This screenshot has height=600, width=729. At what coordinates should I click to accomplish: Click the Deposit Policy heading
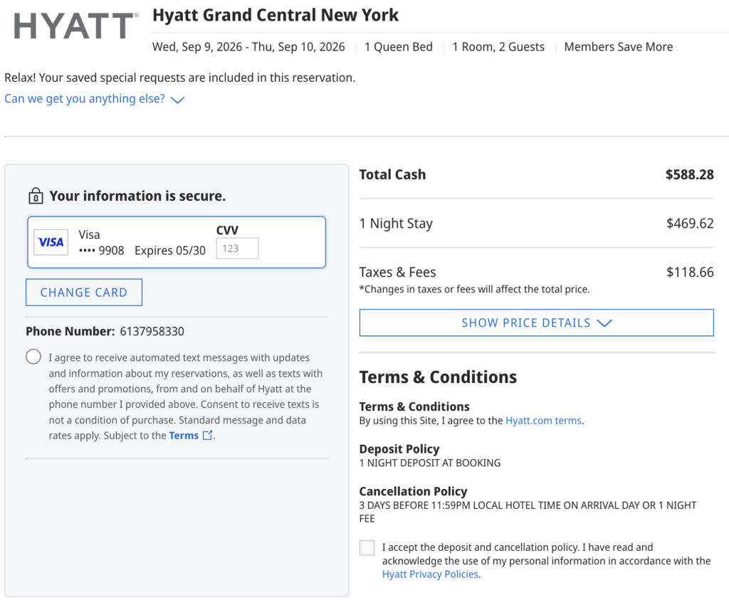click(399, 449)
